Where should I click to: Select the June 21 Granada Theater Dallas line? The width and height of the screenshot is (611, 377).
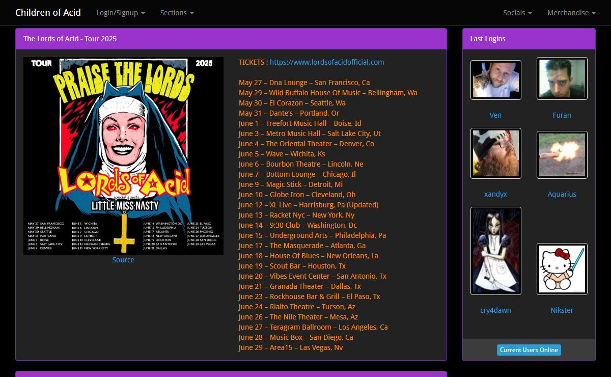(300, 286)
